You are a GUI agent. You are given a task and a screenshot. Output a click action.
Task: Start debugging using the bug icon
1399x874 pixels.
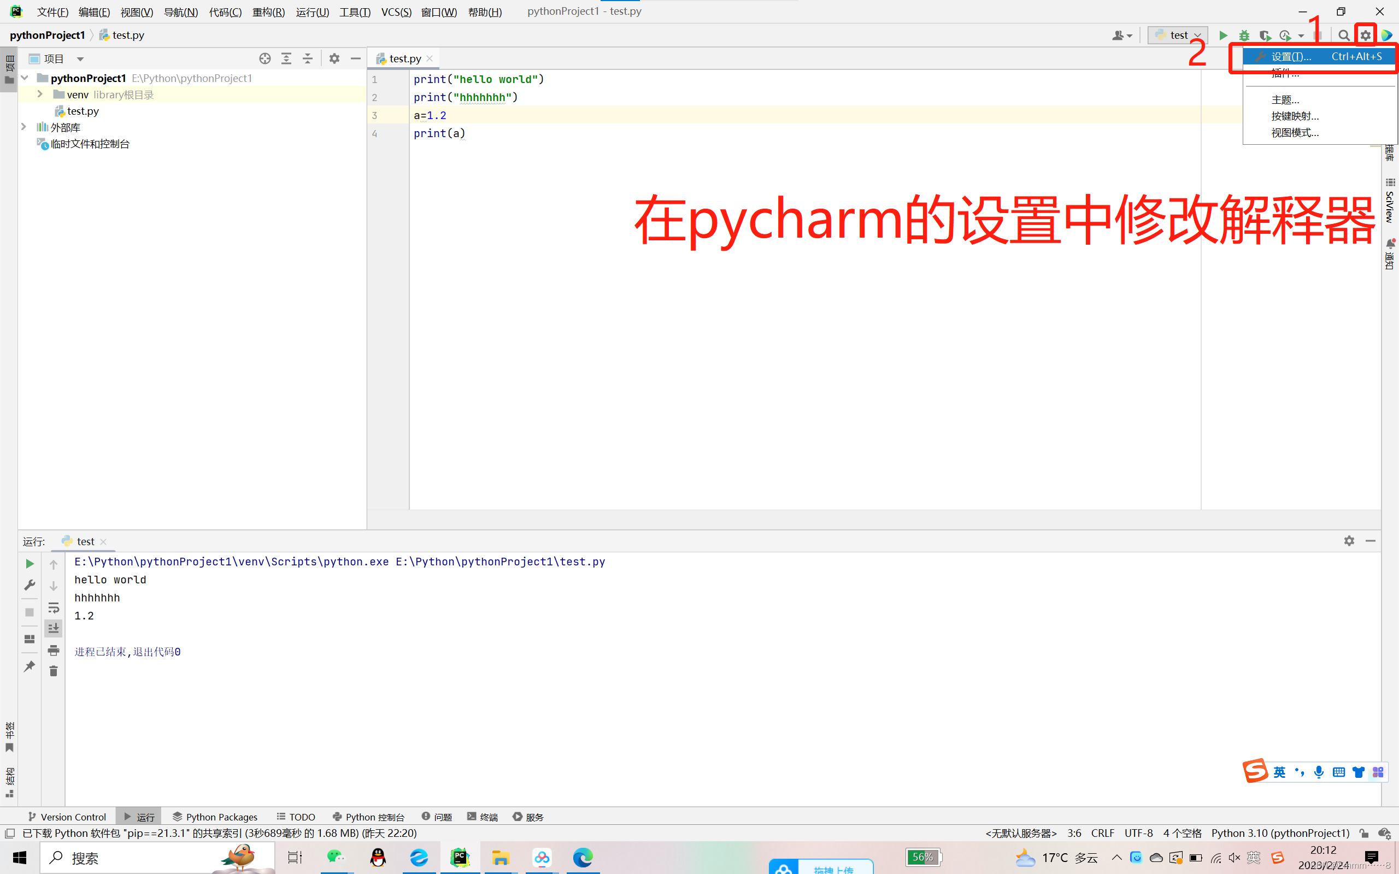(x=1244, y=34)
